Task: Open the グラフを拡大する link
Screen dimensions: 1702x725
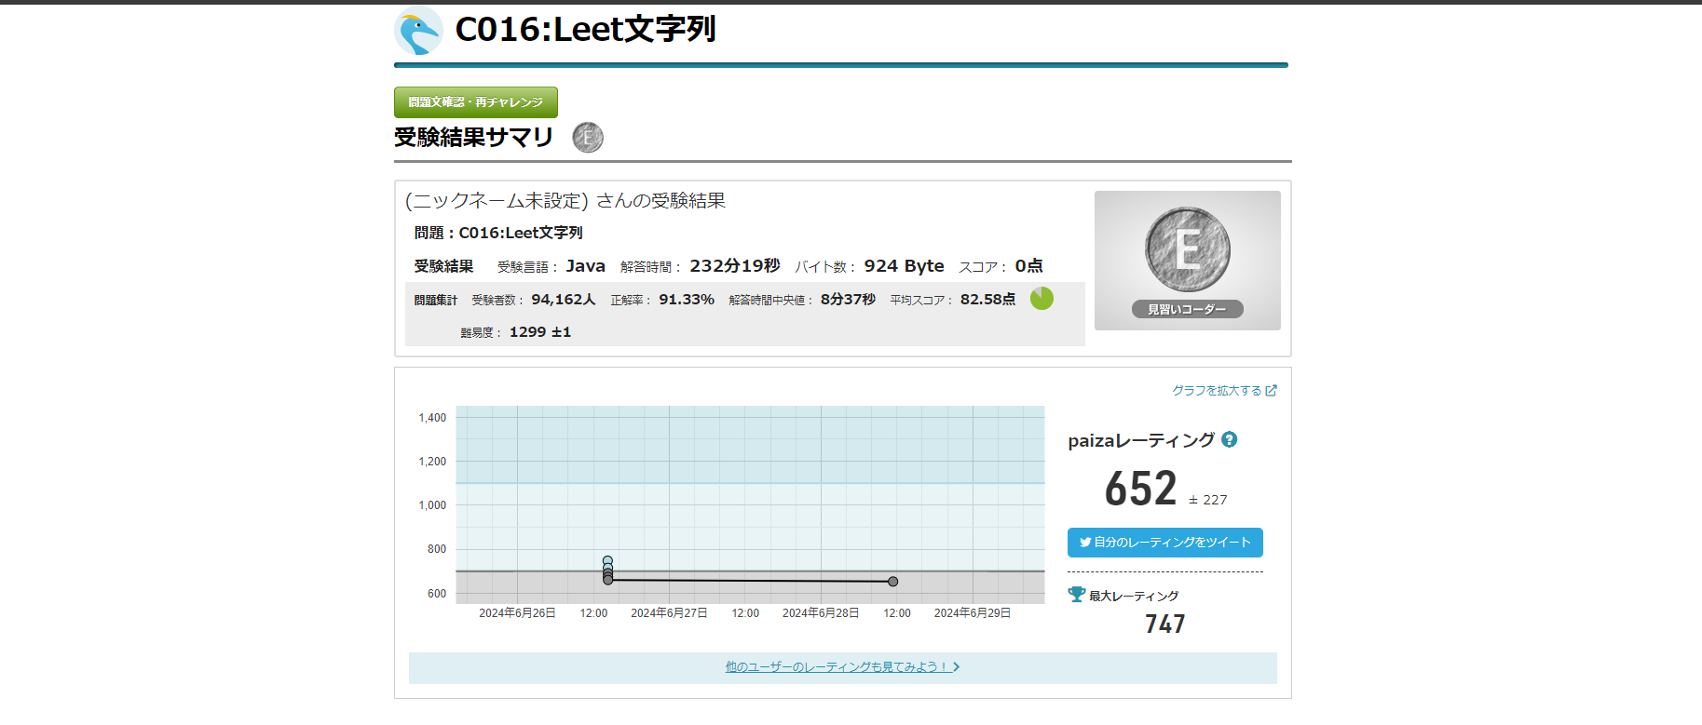Action: (1216, 391)
